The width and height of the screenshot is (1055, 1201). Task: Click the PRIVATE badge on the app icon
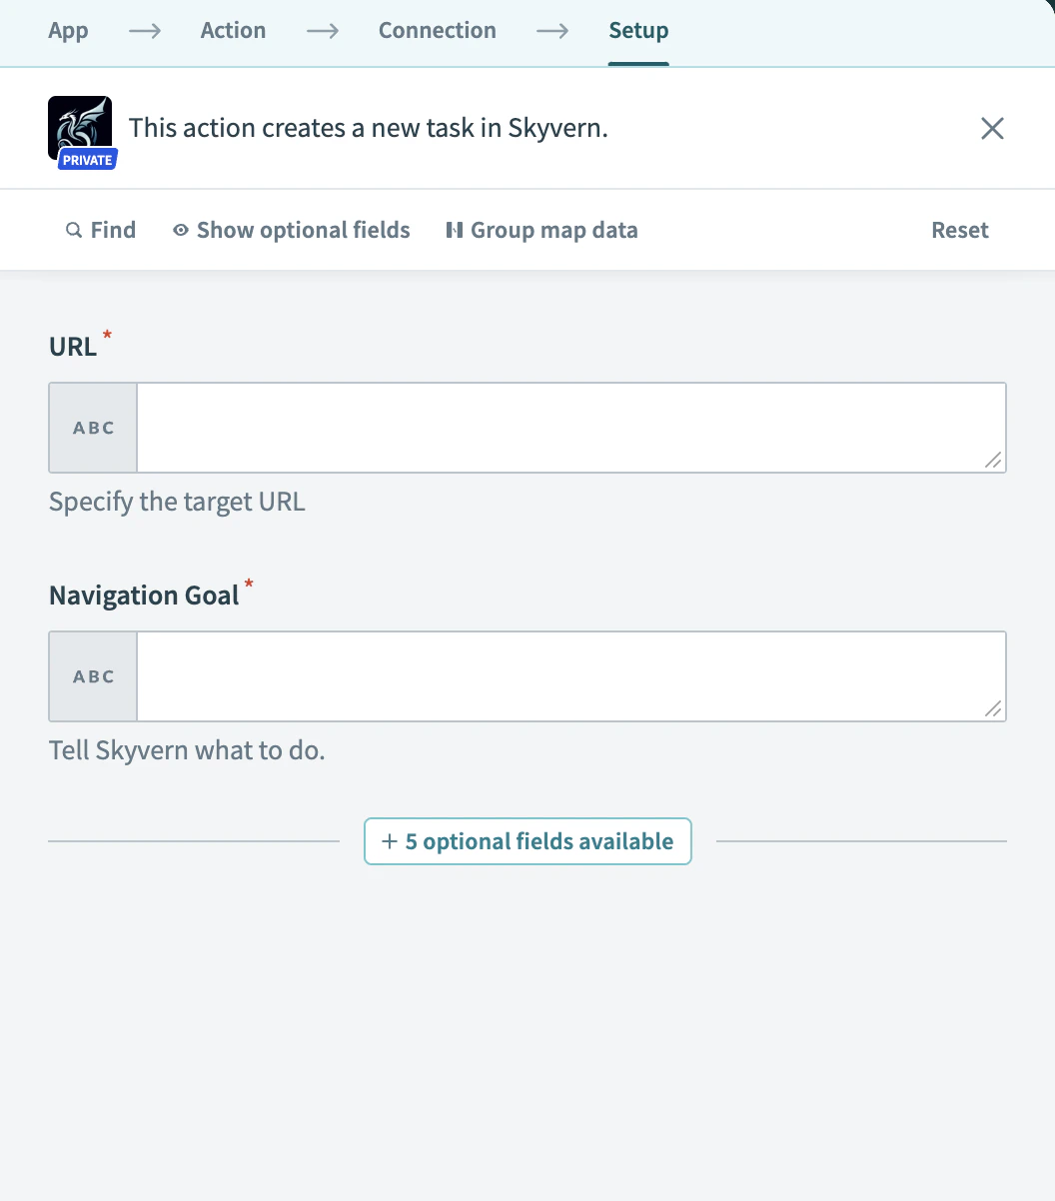pos(82,159)
